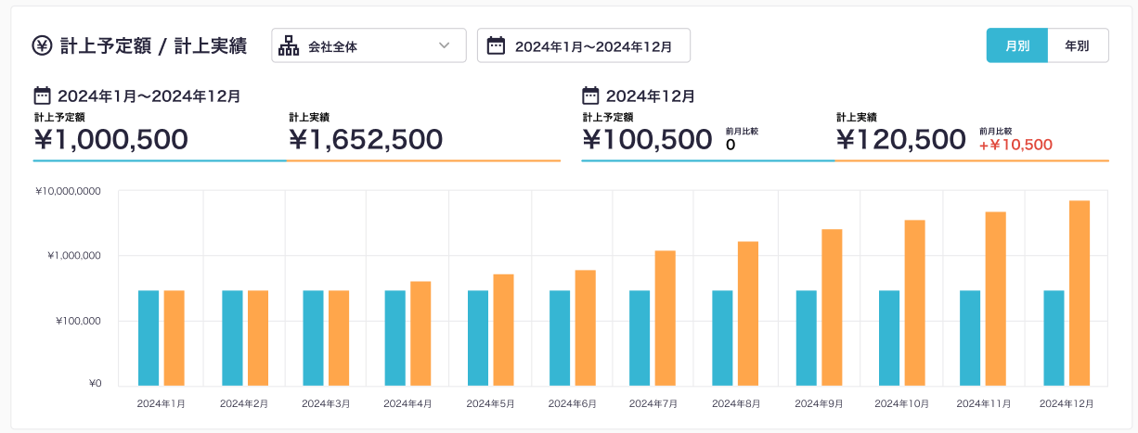Viewport: 1138px width, 433px height.
Task: Switch to the 年別 yearly view
Action: pyautogui.click(x=1077, y=45)
